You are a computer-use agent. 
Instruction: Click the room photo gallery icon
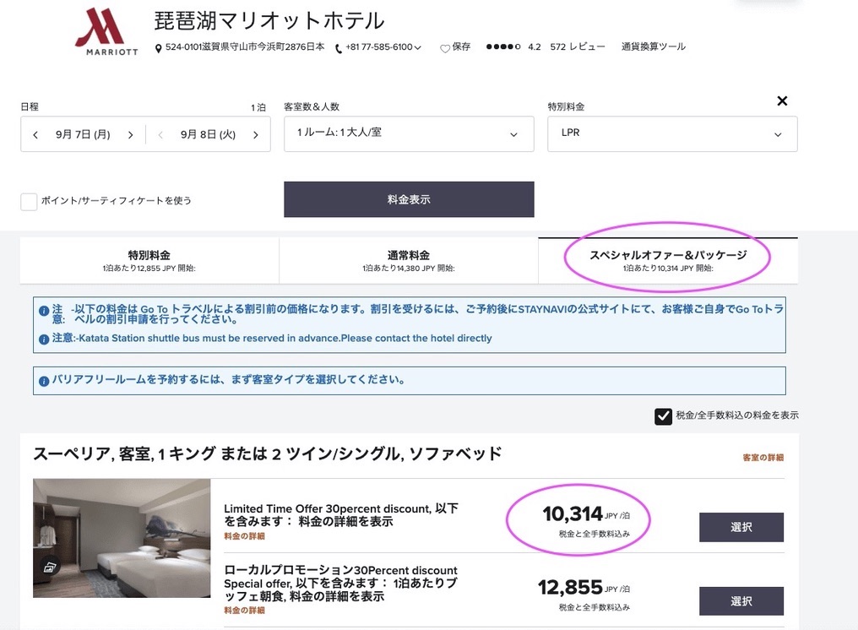50,567
